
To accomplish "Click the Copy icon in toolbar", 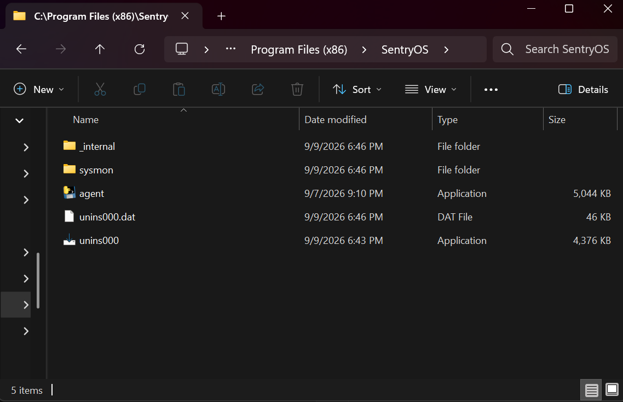I will [140, 89].
